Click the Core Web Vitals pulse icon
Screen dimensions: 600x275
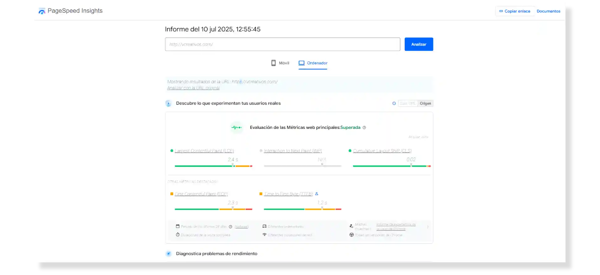(236, 128)
